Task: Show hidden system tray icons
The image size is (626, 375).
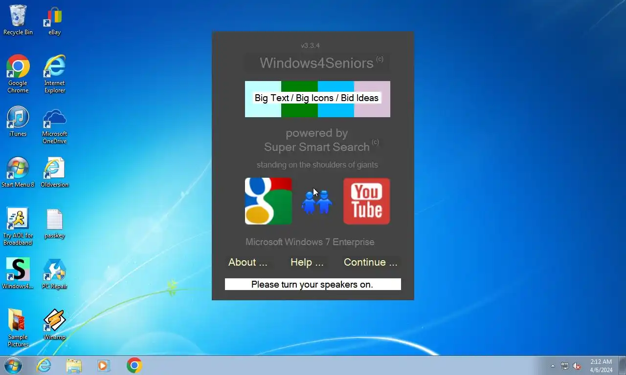Action: pos(553,366)
